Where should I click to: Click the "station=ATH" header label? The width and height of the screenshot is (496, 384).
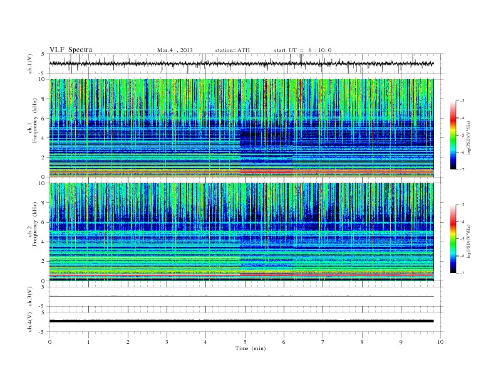point(232,50)
